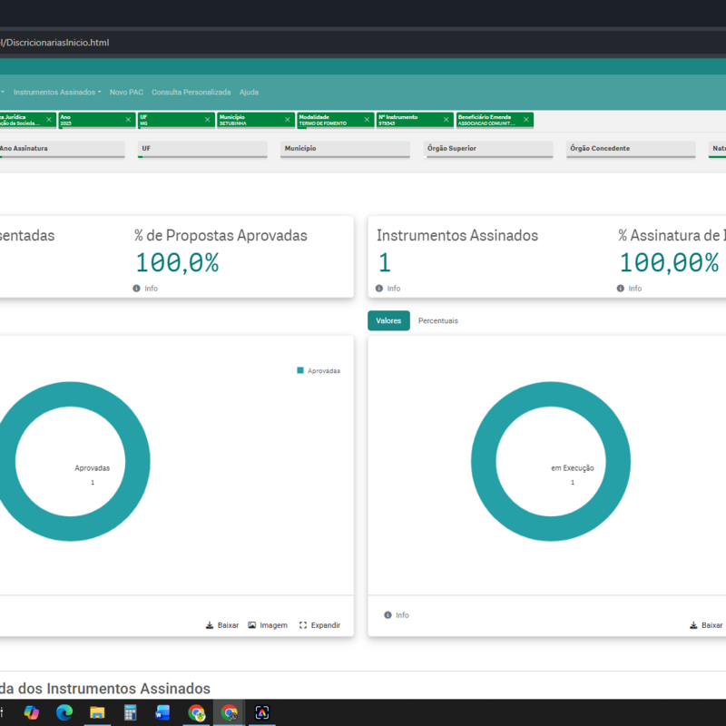Remove the Município SETUBINHA filter chip
Viewport: 726px width, 726px height.
(x=287, y=120)
